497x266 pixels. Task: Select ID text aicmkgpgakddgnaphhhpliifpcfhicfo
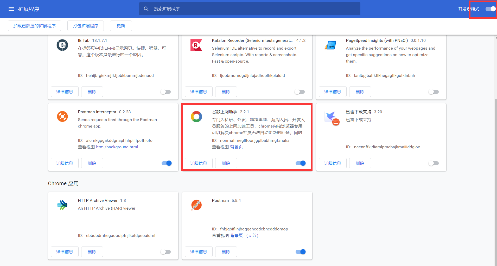[119, 141]
